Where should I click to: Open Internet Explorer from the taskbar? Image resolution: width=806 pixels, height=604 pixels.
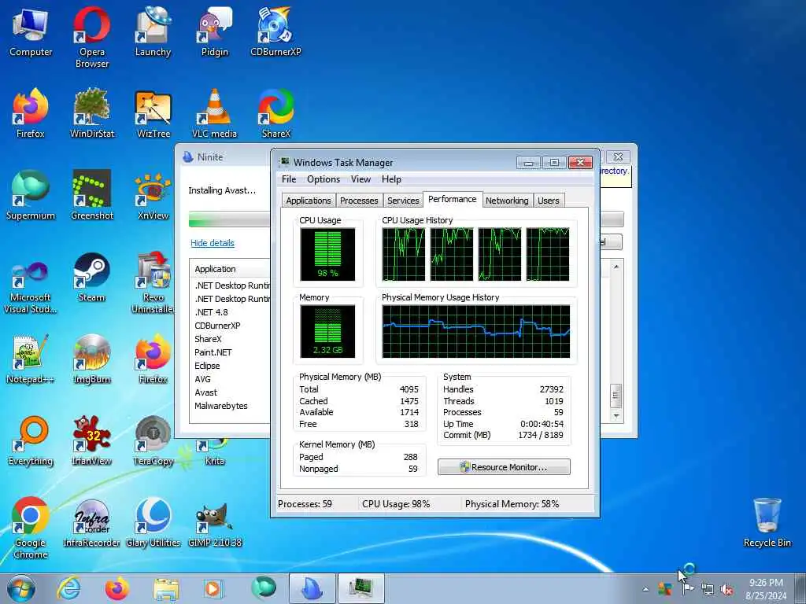click(x=69, y=588)
